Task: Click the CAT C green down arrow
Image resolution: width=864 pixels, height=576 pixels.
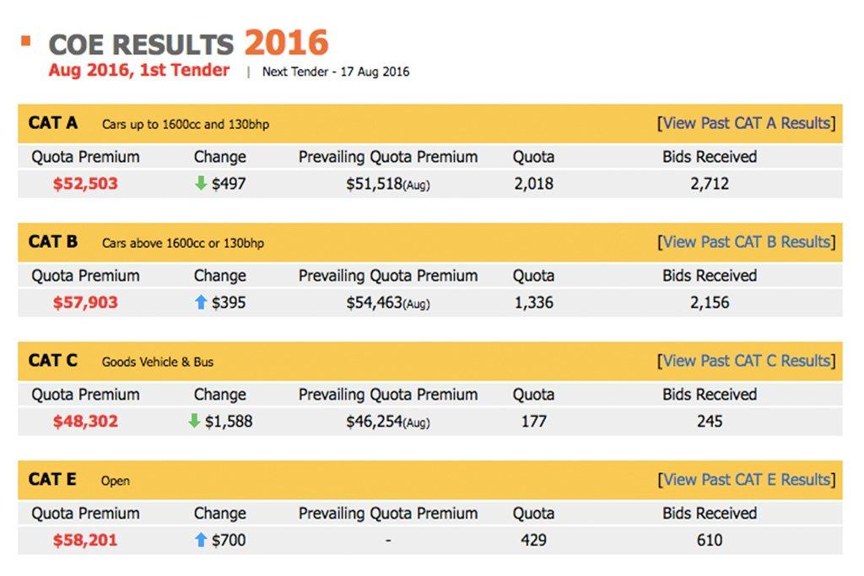Action: (x=194, y=422)
